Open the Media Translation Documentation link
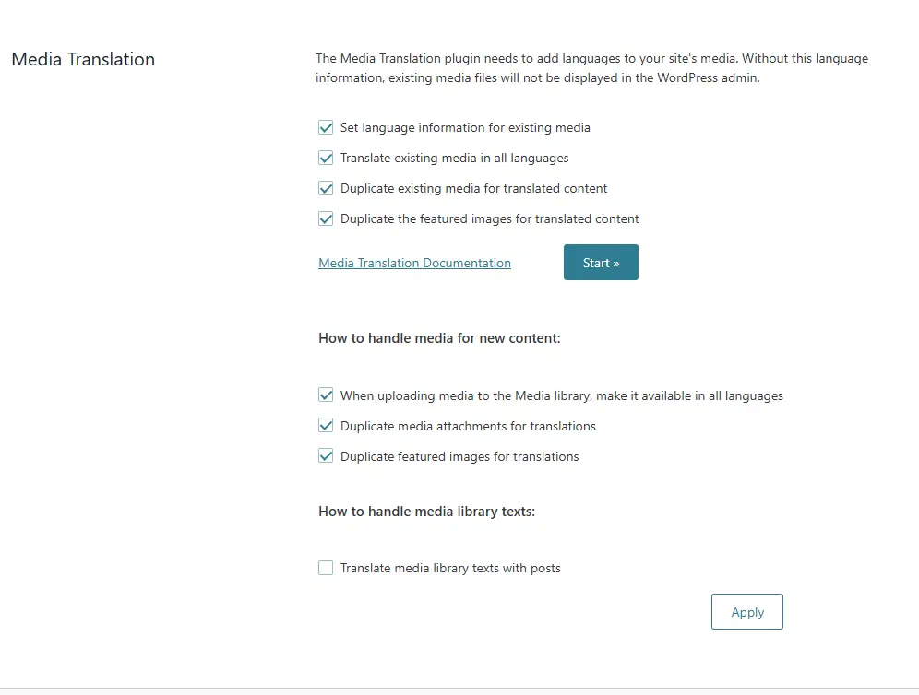Image resolution: width=919 pixels, height=695 pixels. [x=414, y=263]
